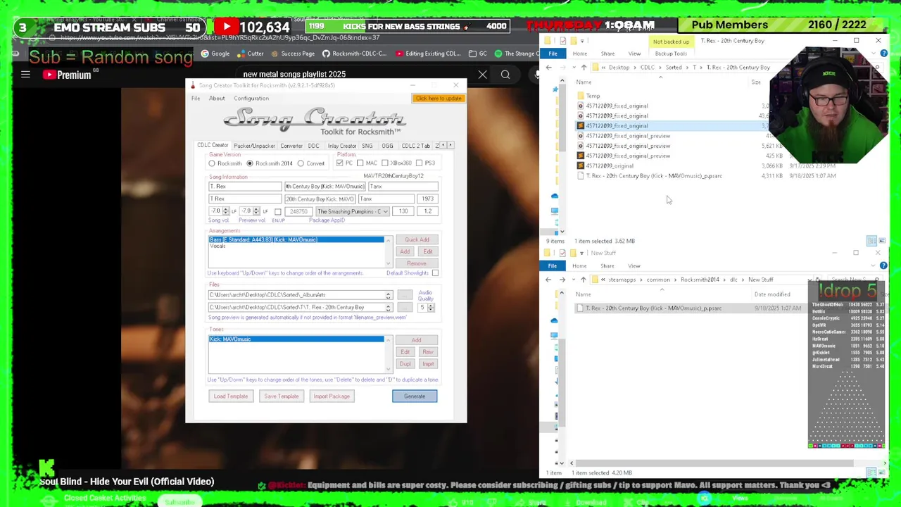The width and height of the screenshot is (901, 507).
Task: Go back in the 20th Century Boy Explorer window
Action: pyautogui.click(x=549, y=68)
